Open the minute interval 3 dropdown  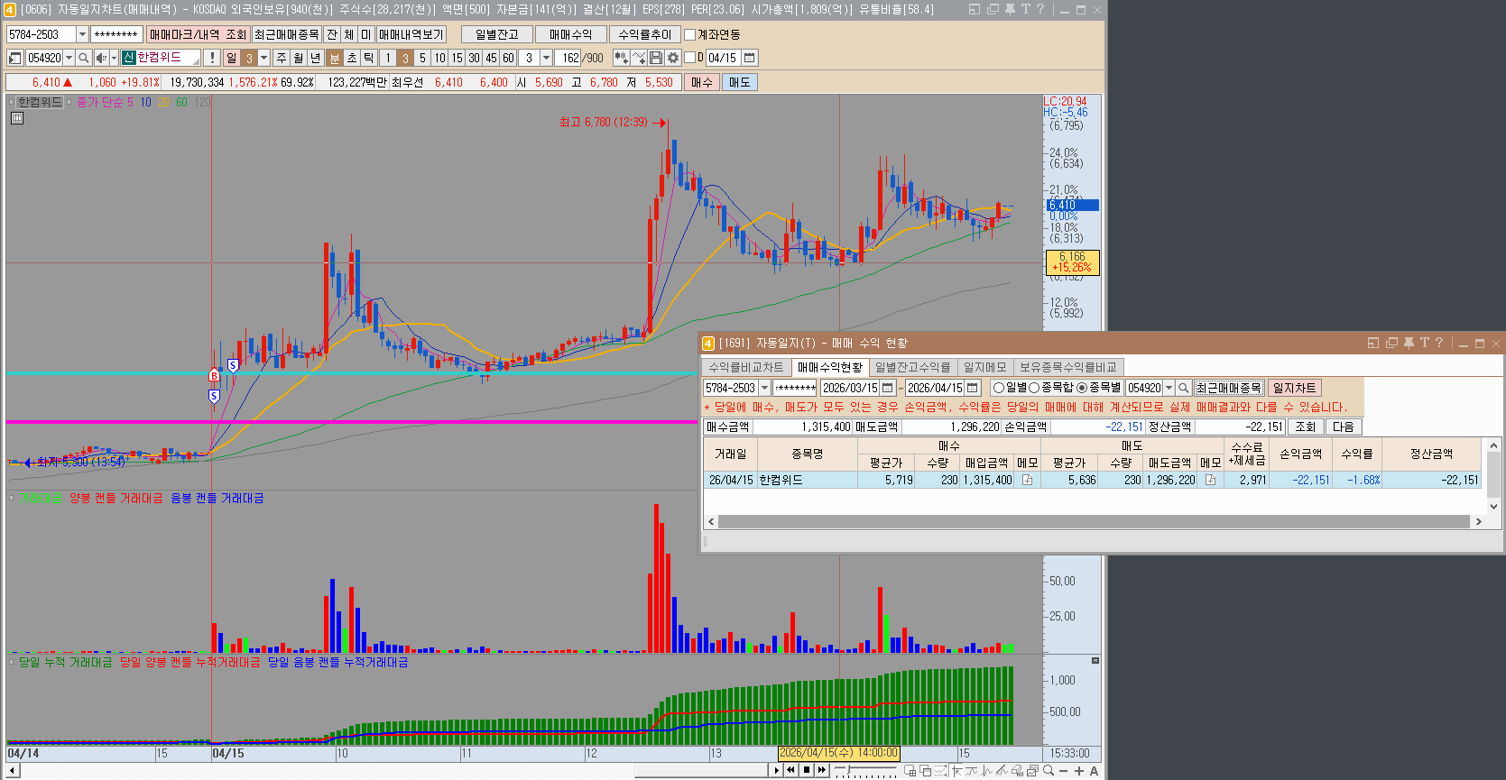click(x=546, y=58)
